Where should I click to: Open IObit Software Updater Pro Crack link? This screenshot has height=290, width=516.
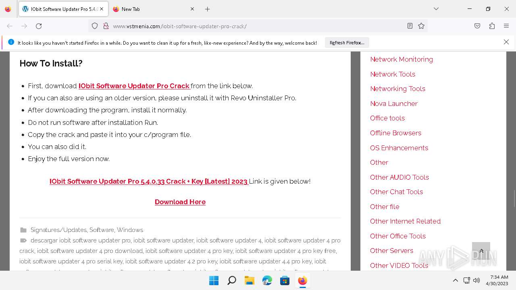134,86
